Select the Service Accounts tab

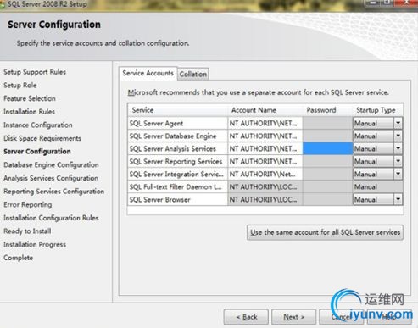148,73
